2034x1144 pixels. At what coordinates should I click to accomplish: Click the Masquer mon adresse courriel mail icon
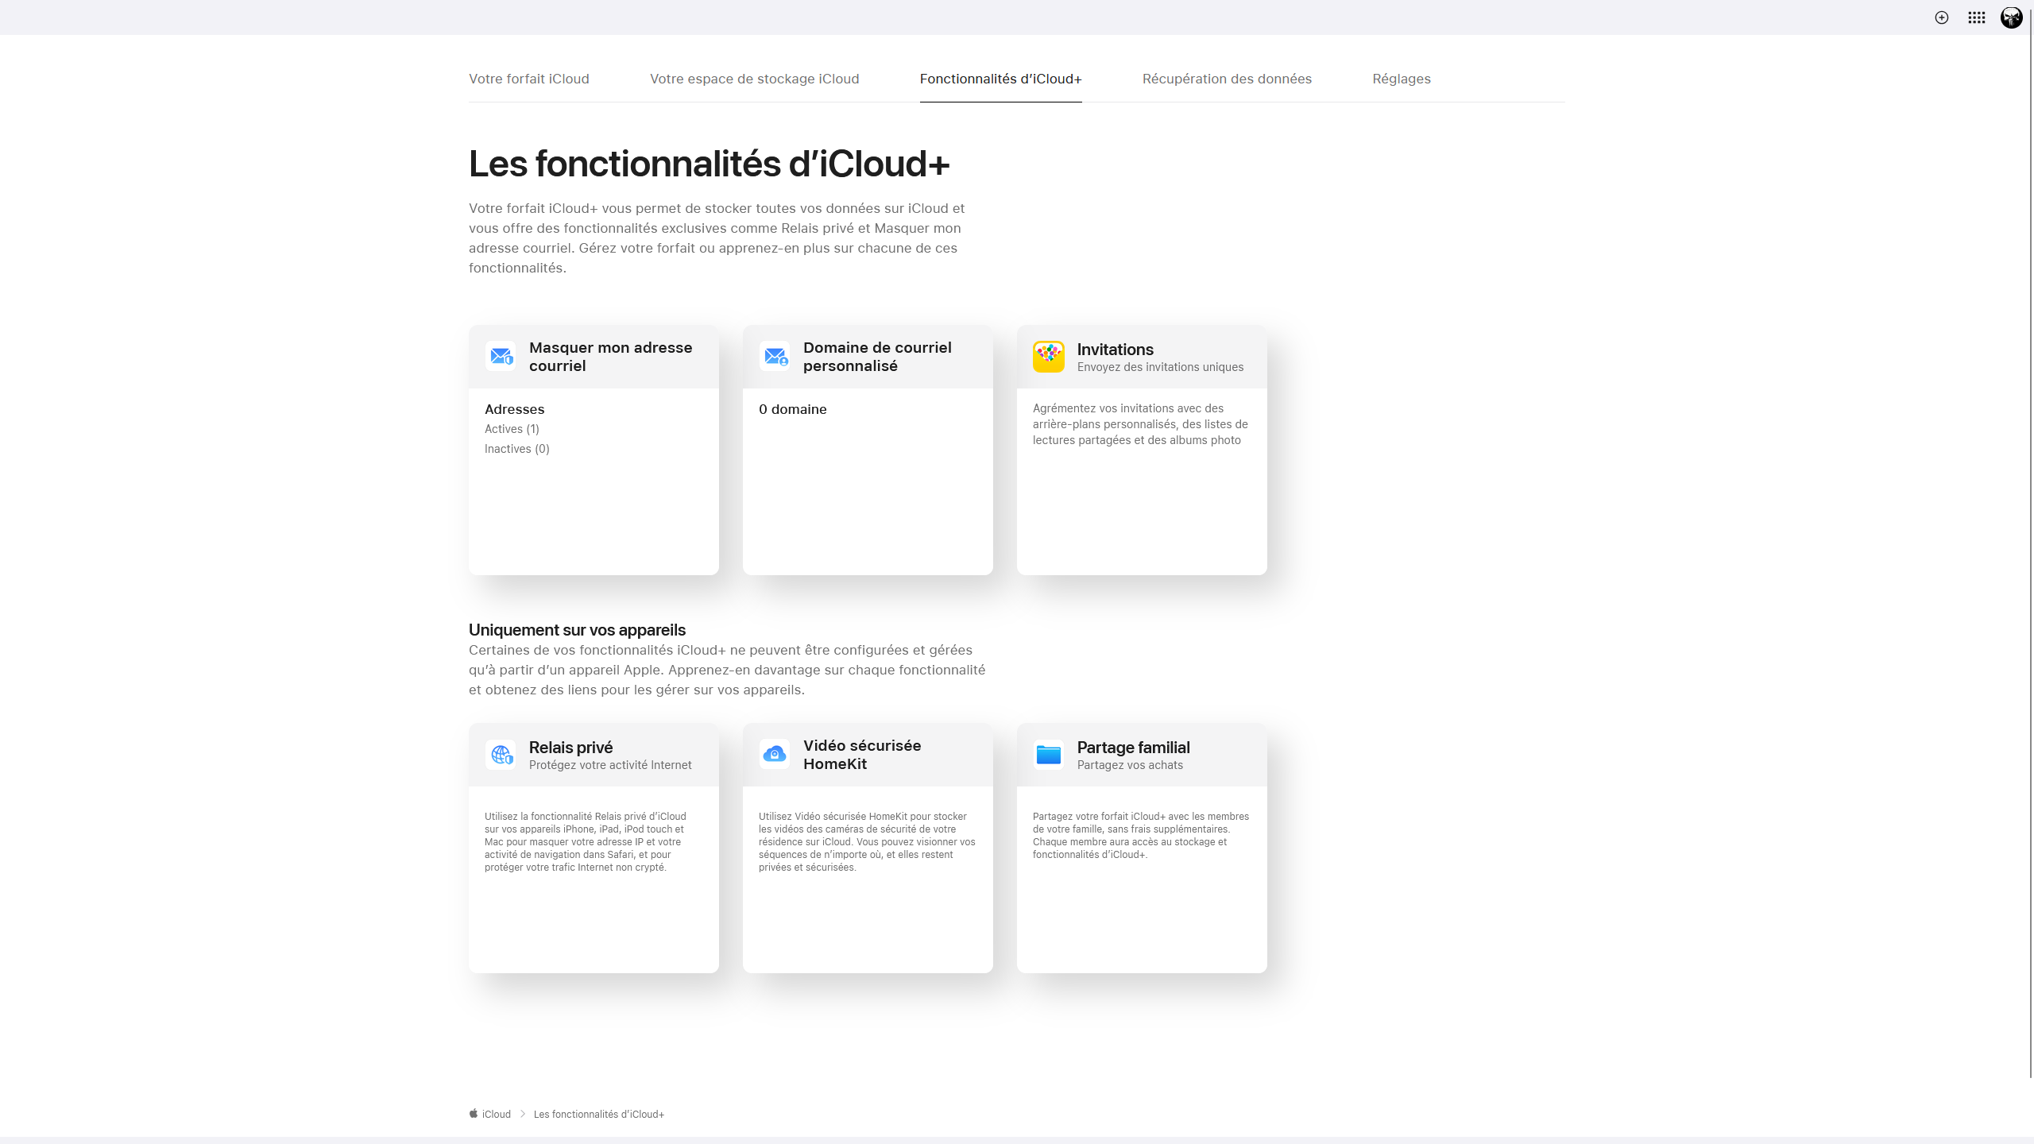[501, 357]
